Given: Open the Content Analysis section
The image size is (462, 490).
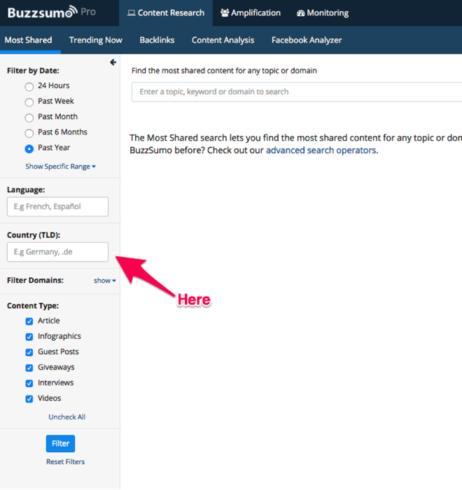Looking at the screenshot, I should pyautogui.click(x=223, y=40).
